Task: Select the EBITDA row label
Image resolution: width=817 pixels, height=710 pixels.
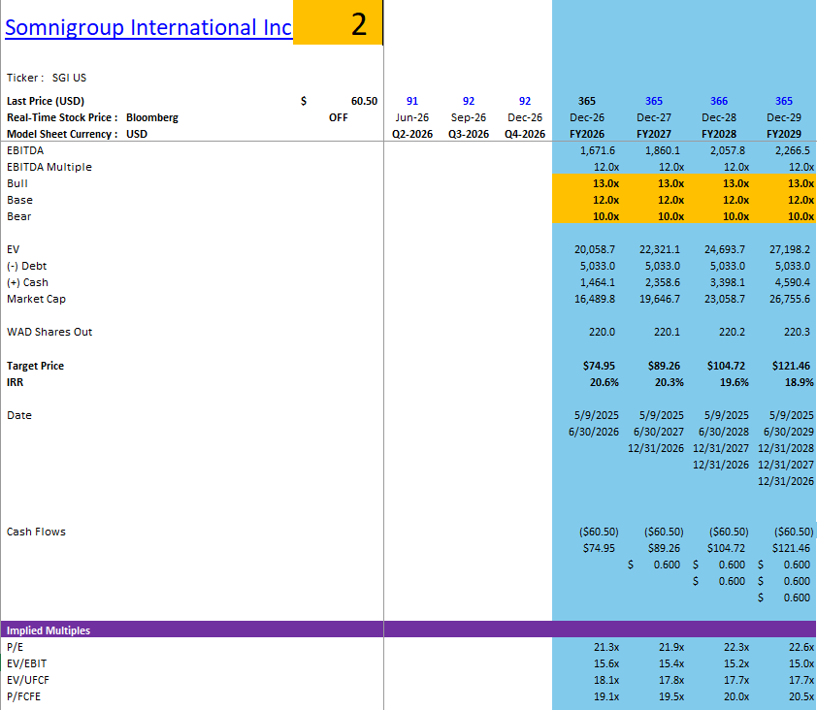Action: 25,150
